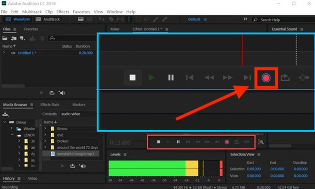Select the Marquee Selection tool
This screenshot has height=189, width=315.
pos(138,19)
